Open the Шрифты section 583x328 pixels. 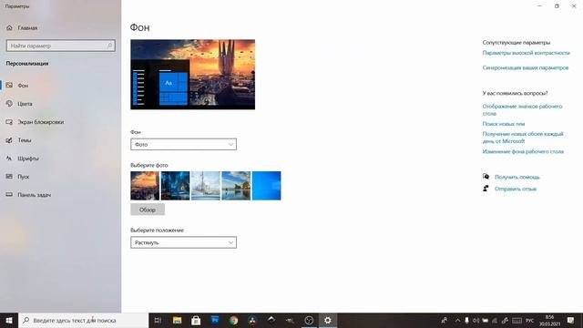click(28, 159)
